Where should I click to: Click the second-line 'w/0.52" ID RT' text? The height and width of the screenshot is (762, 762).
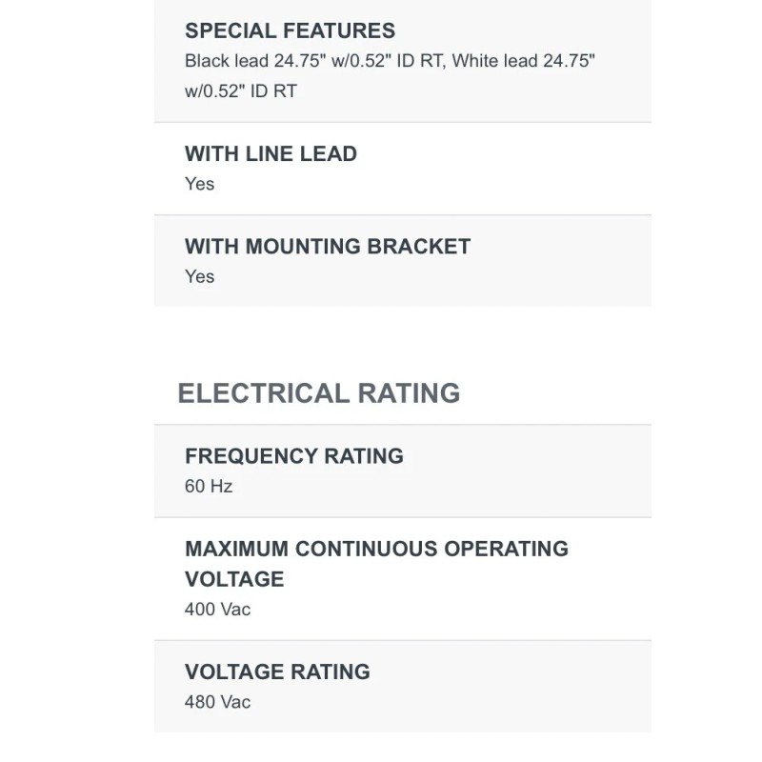[241, 91]
